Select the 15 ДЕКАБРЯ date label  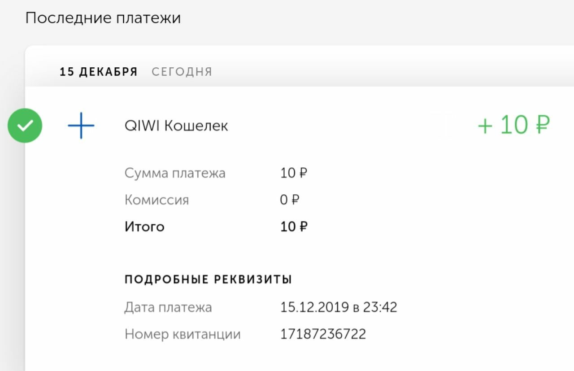pos(99,72)
